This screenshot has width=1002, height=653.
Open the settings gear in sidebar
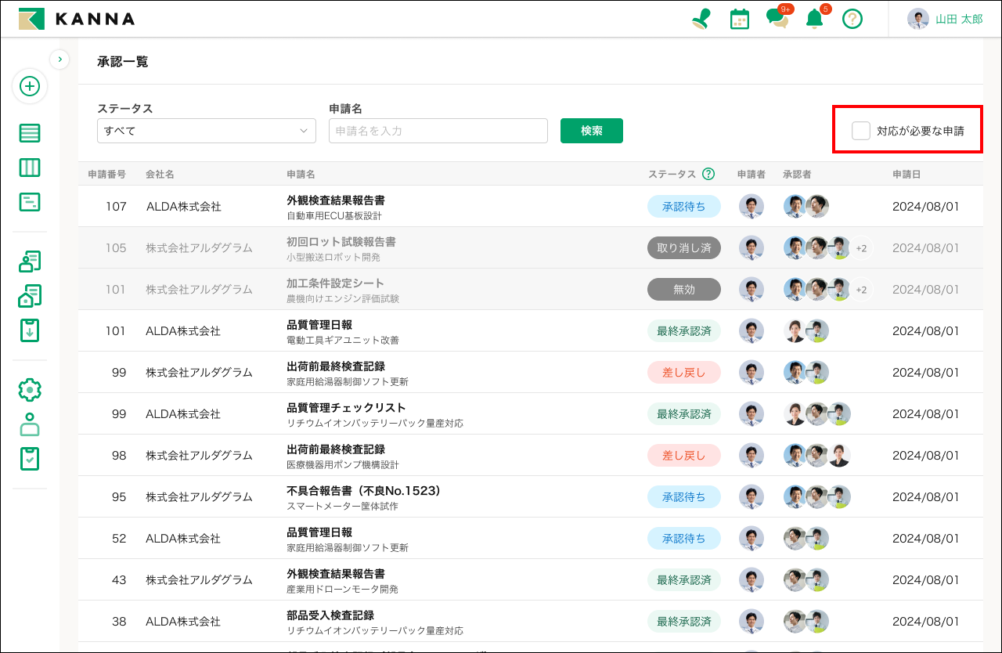[x=30, y=390]
